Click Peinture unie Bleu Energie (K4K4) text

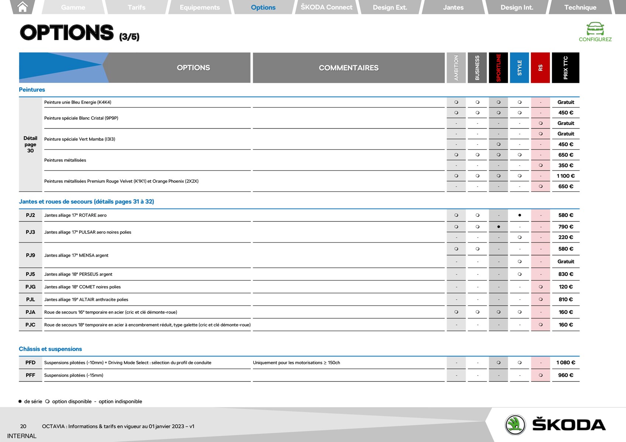pyautogui.click(x=77, y=102)
